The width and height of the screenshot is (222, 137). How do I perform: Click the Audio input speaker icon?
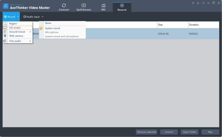click(x=25, y=17)
